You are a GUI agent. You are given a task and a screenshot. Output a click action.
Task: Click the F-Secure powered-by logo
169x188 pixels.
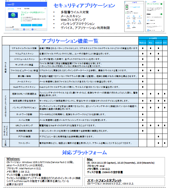10,27
